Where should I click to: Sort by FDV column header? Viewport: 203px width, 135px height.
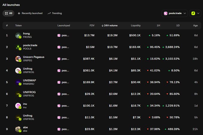pyautogui.click(x=92, y=25)
